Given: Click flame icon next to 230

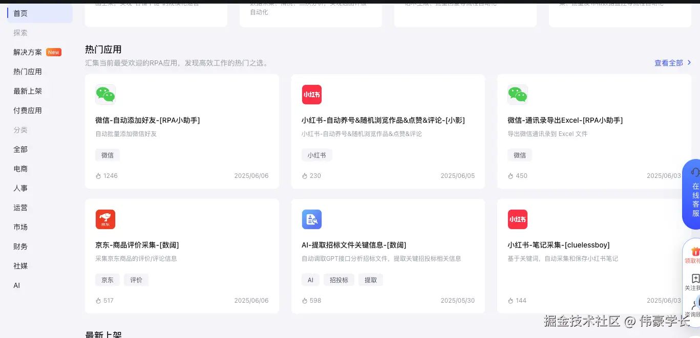Looking at the screenshot, I should [x=305, y=176].
